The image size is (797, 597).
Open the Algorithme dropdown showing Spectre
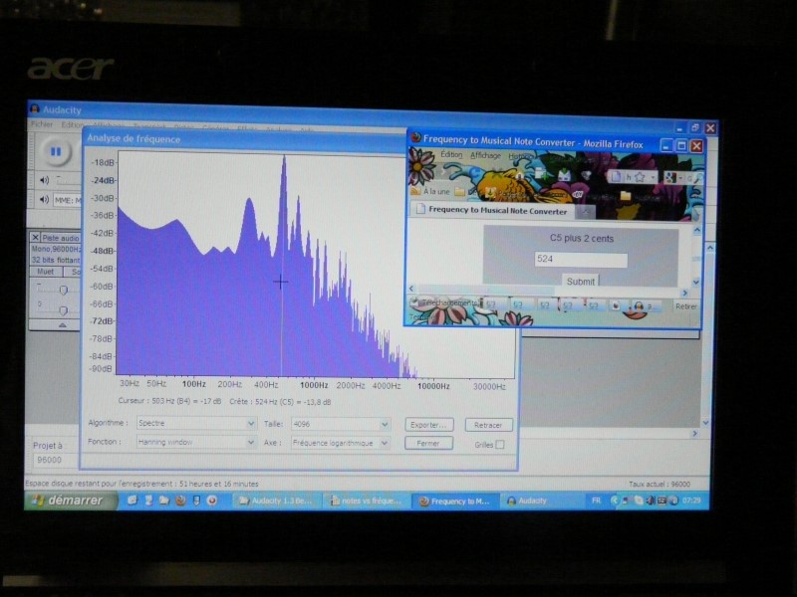[x=195, y=424]
